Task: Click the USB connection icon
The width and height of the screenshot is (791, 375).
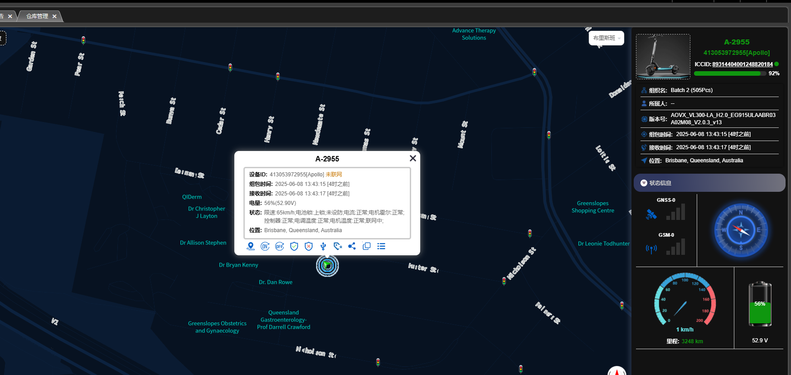Action: [x=323, y=246]
